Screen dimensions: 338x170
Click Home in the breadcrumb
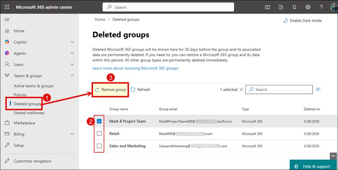tap(100, 19)
